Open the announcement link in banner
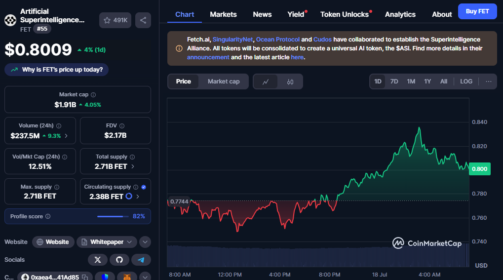Screen dimensions: 503x280 click(x=208, y=57)
